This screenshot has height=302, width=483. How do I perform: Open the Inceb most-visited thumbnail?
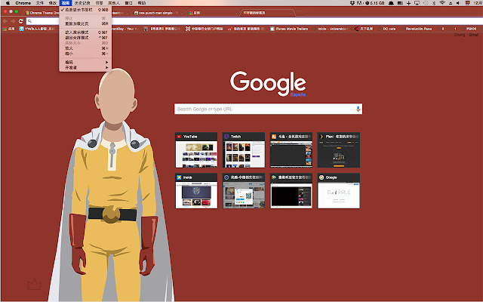tap(196, 191)
